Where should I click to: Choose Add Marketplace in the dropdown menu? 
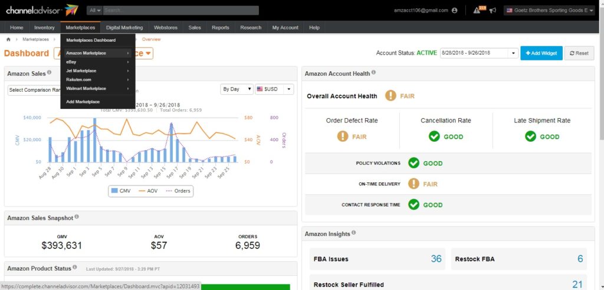83,102
